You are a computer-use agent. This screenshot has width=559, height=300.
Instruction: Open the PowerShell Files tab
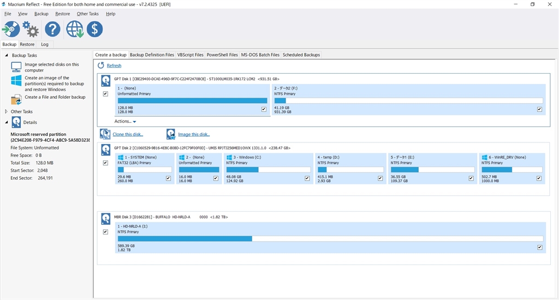[222, 55]
